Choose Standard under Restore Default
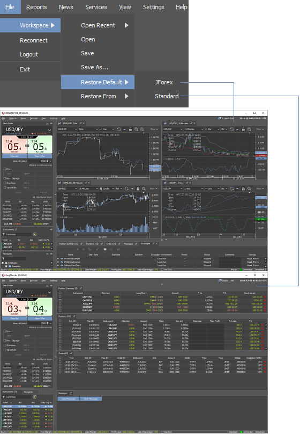 click(x=167, y=96)
